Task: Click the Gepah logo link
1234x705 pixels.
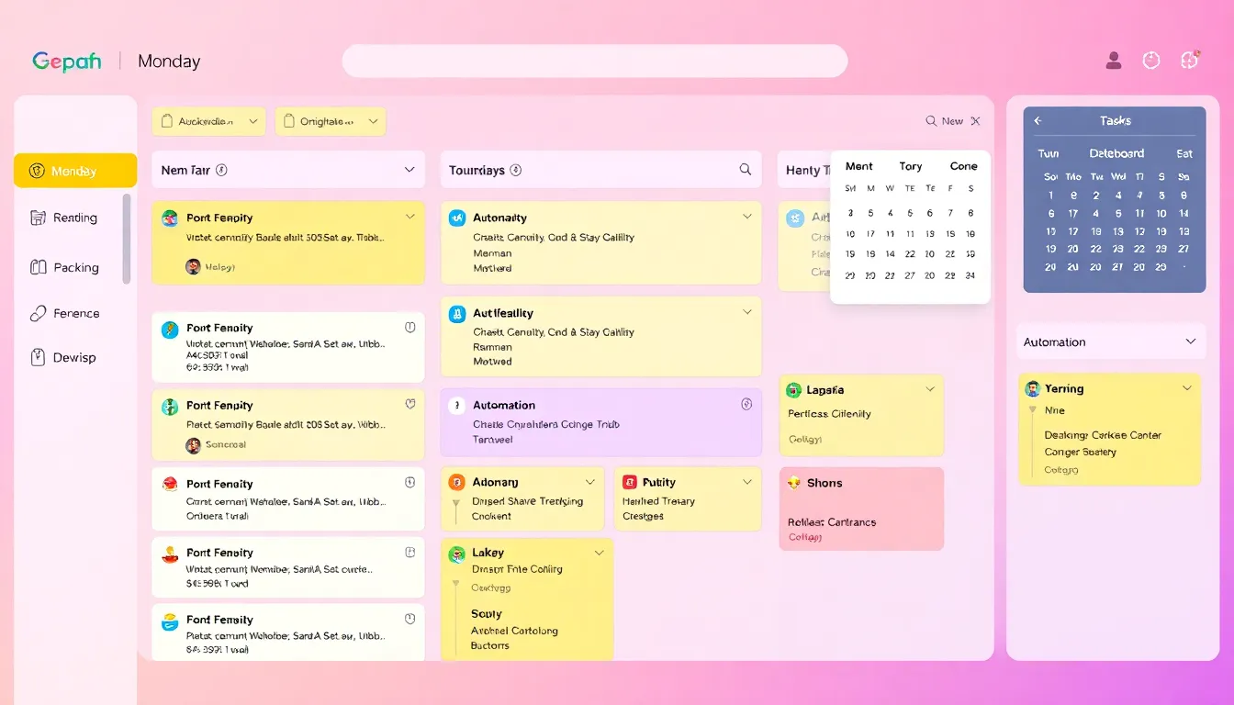Action: point(66,62)
